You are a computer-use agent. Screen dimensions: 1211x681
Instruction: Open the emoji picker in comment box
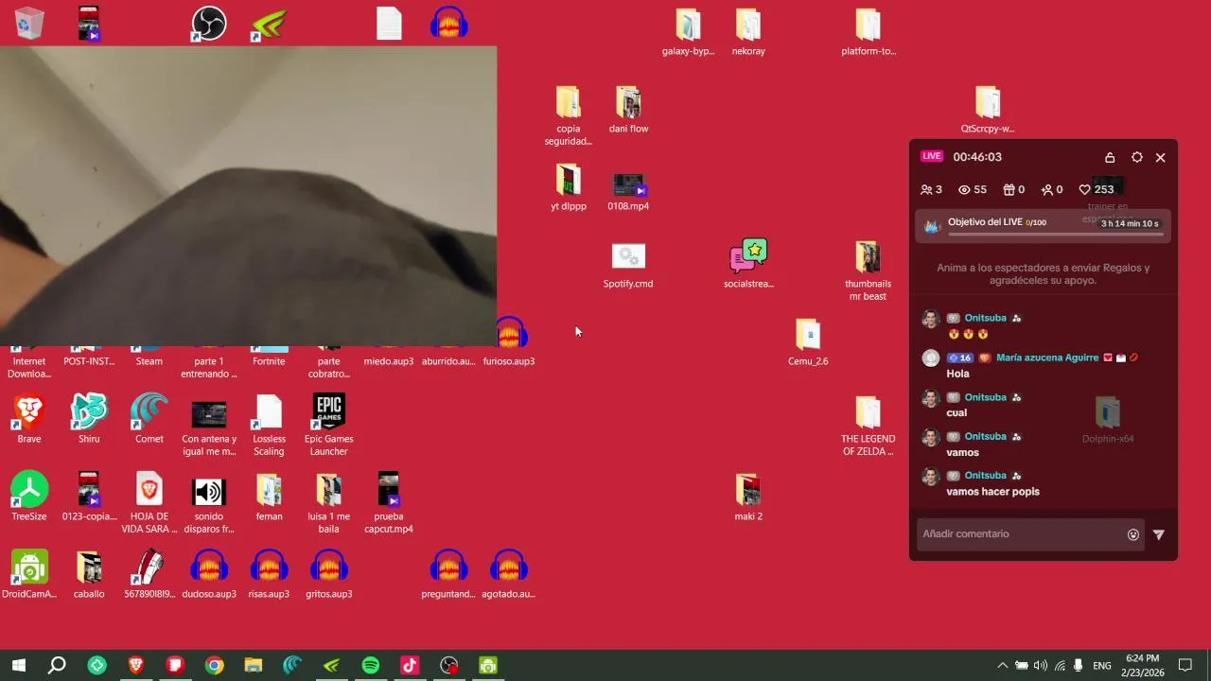pos(1133,534)
